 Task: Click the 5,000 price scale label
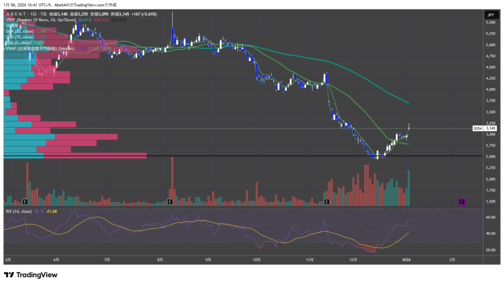point(490,45)
